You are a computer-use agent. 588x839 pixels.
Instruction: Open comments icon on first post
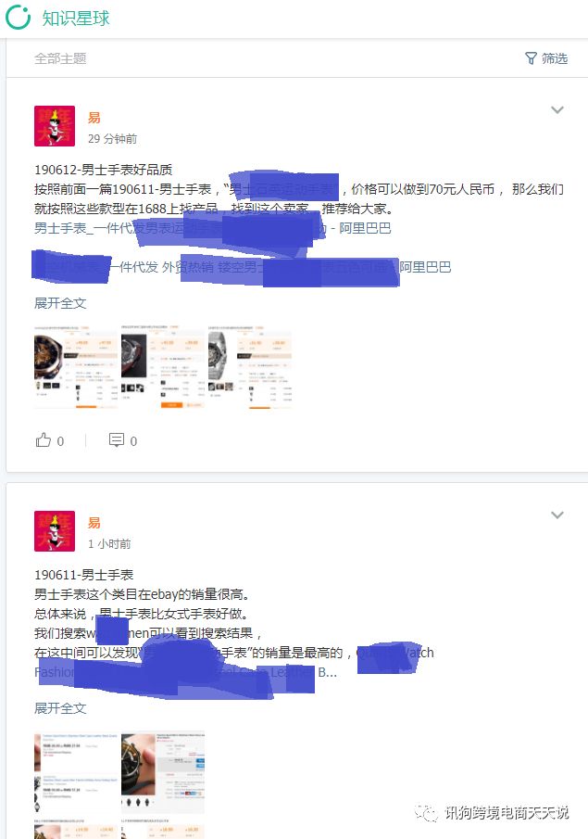116,440
